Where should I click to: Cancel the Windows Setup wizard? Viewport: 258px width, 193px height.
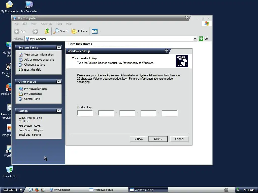point(179,139)
